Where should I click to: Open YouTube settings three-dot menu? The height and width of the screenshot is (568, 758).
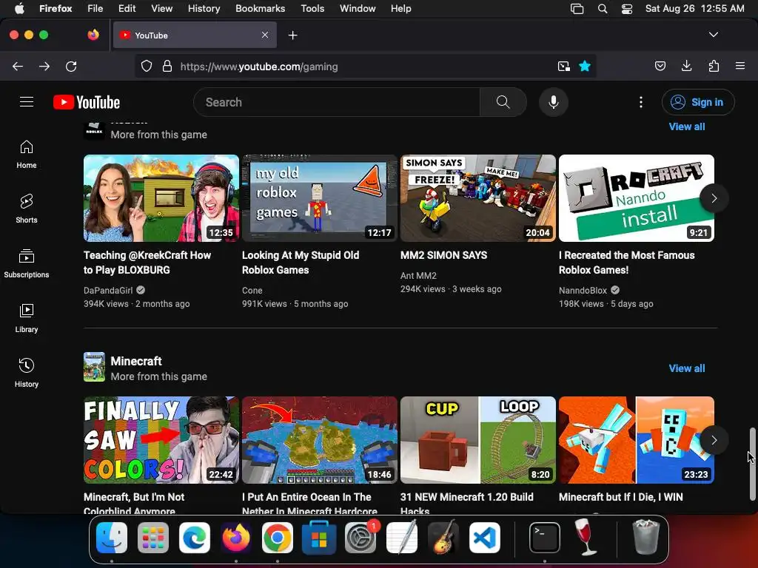[x=640, y=102]
